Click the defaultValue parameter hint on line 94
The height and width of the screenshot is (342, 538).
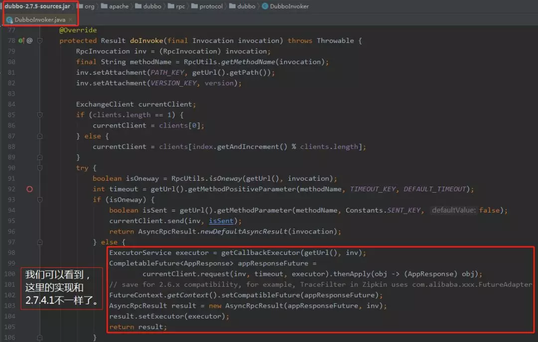click(x=454, y=210)
